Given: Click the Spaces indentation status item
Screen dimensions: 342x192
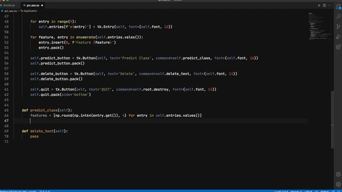Looking at the screenshot, I should [x=296, y=191].
